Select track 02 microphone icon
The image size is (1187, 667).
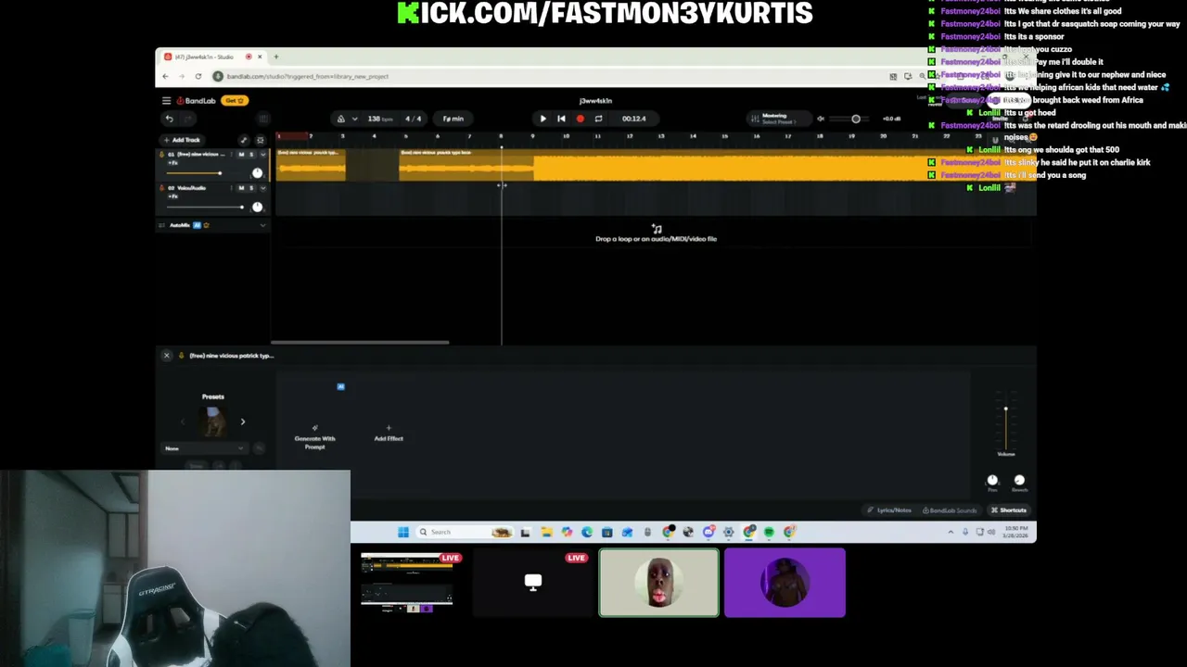click(161, 188)
